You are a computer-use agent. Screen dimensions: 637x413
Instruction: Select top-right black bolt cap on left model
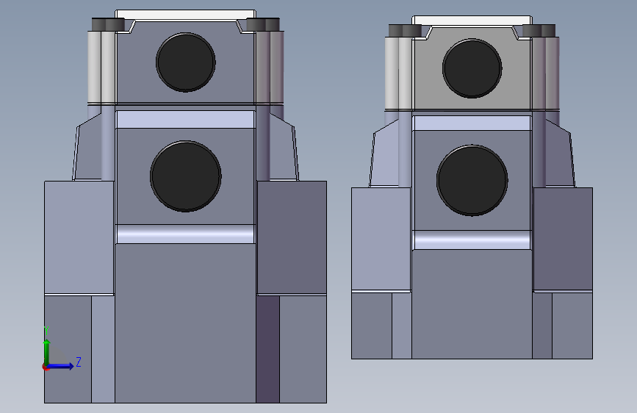pos(263,24)
